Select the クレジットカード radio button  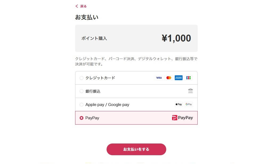pyautogui.click(x=82, y=78)
